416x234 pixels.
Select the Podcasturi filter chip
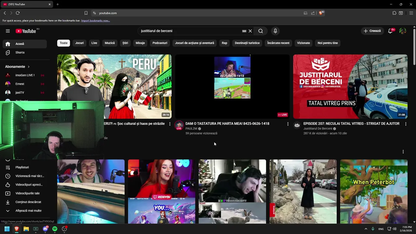pos(160,43)
